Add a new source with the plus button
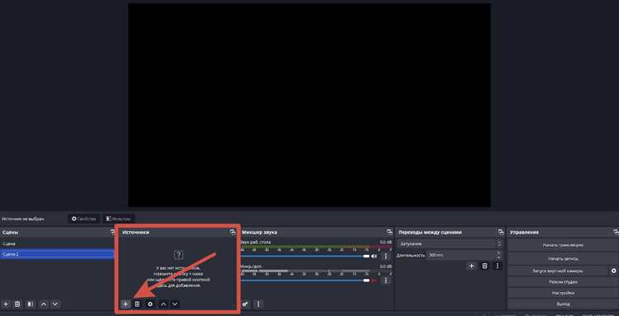The image size is (619, 316). tap(125, 304)
